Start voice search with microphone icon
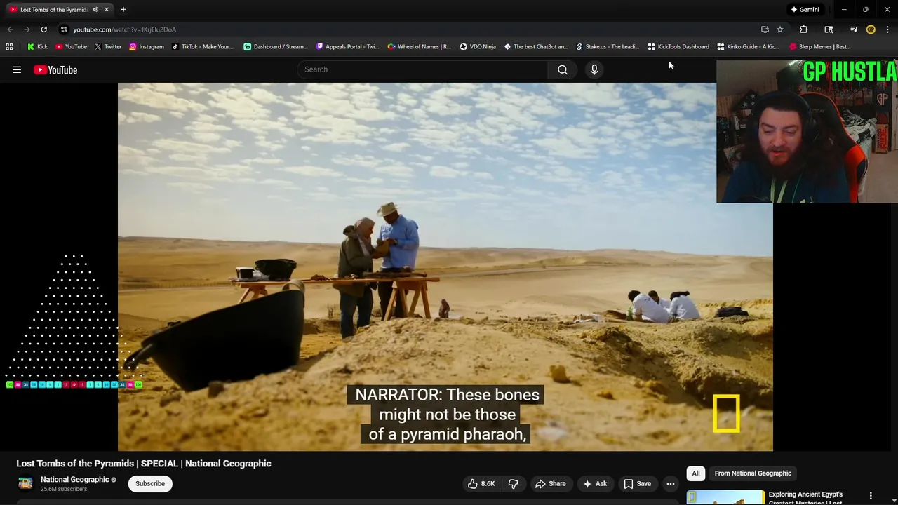This screenshot has width=898, height=505. coord(594,69)
